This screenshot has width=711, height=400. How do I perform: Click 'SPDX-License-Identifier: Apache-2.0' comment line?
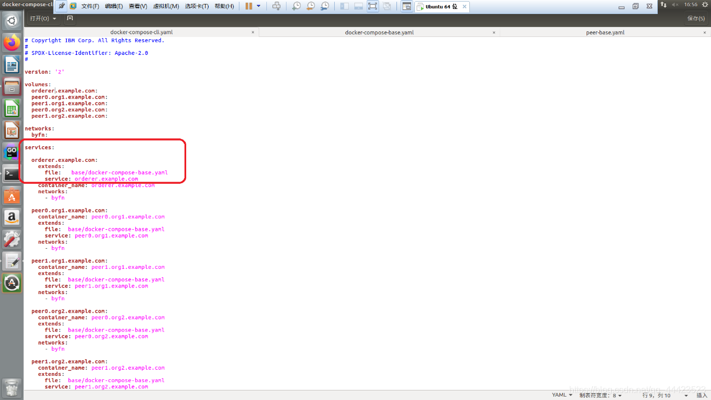tap(86, 53)
